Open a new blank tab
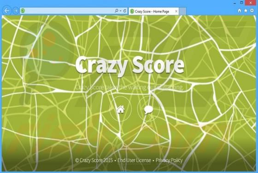This screenshot has height=173, width=258. click(182, 12)
